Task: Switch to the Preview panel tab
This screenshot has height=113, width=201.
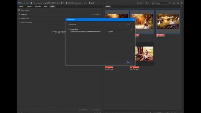Action: [x=29, y=6]
